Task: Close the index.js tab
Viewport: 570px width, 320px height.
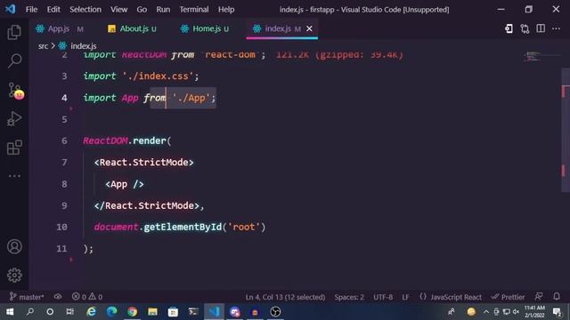Action: [309, 28]
